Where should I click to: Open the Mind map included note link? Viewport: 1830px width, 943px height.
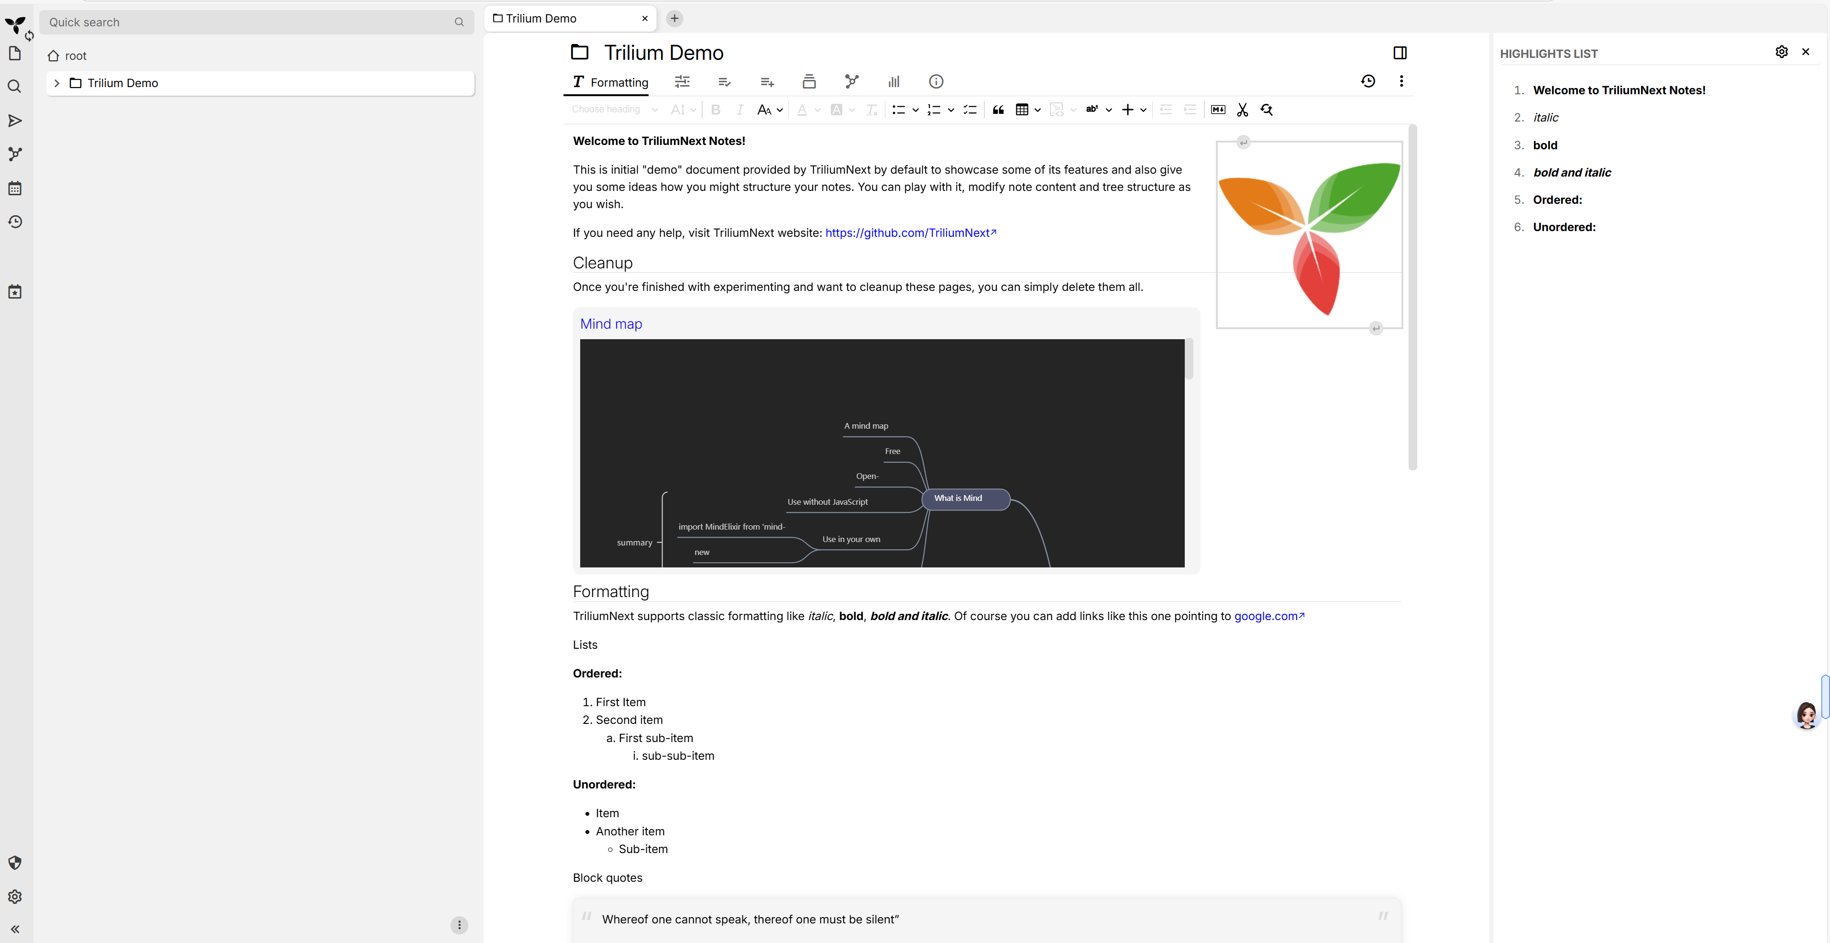point(611,324)
